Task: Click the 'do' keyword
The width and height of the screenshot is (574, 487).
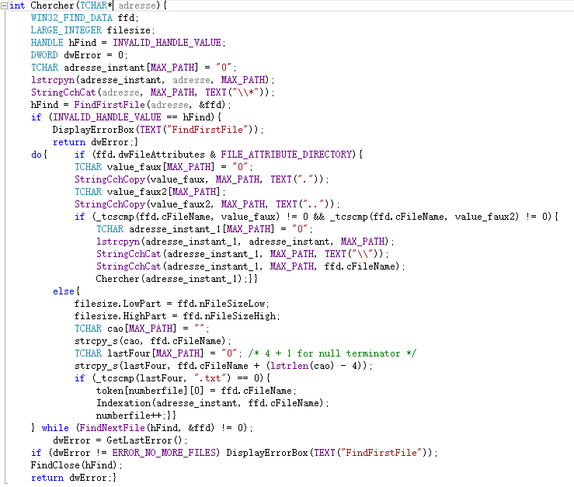Action: (37, 155)
